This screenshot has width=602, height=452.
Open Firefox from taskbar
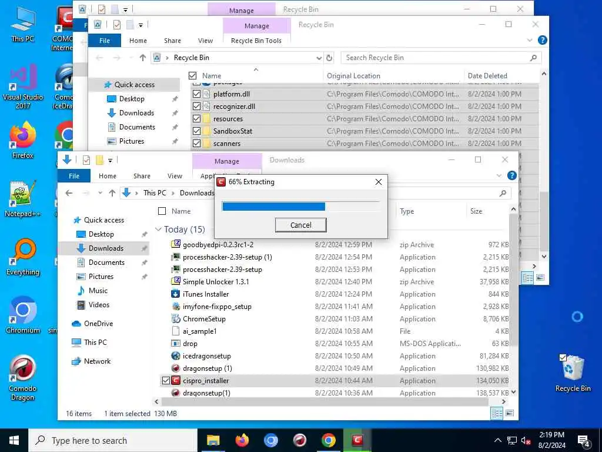[242, 440]
